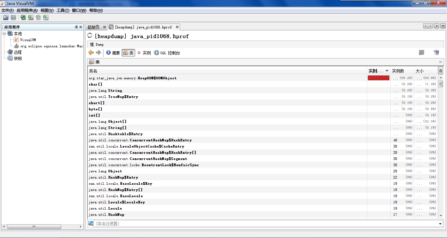Open the 帮助(H) menu

click(x=96, y=10)
